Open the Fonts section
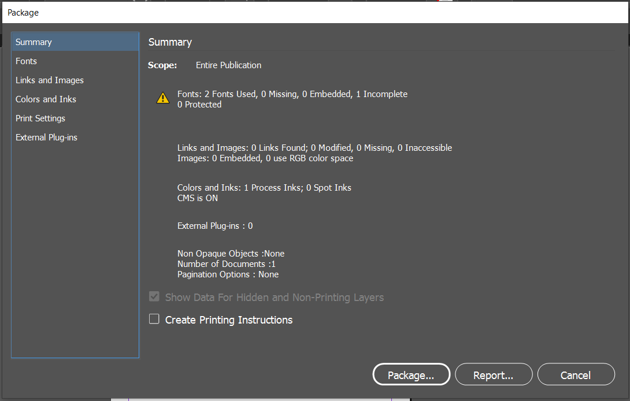Image resolution: width=630 pixels, height=401 pixels. 75,61
